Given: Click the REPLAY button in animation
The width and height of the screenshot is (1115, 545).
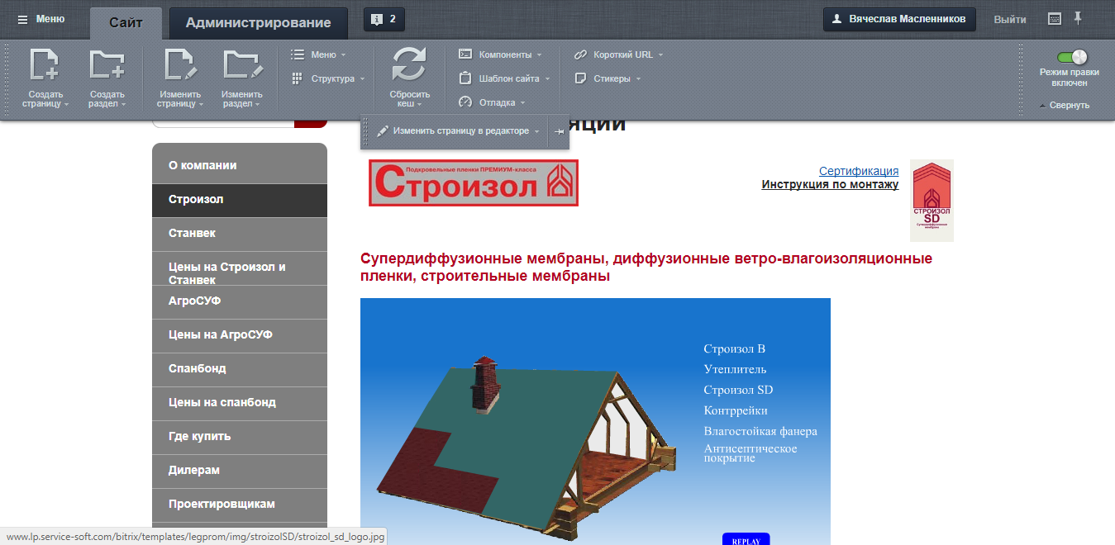Looking at the screenshot, I should point(746,540).
